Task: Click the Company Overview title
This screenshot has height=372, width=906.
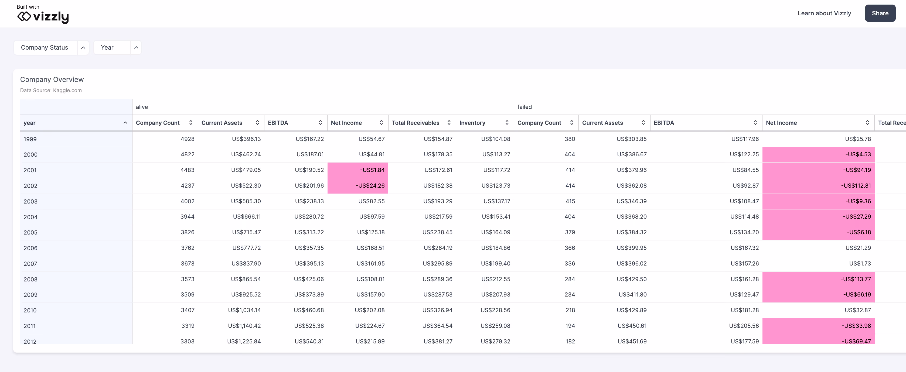Action: [x=52, y=80]
